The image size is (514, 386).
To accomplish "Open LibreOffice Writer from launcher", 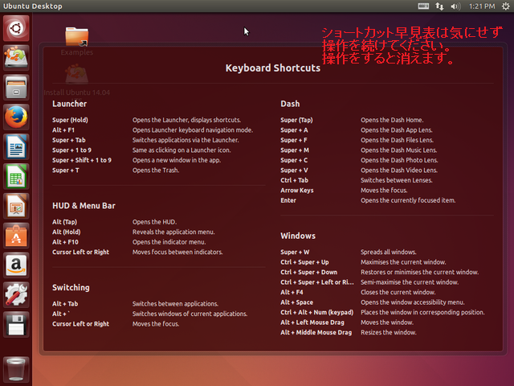I will coord(16,146).
